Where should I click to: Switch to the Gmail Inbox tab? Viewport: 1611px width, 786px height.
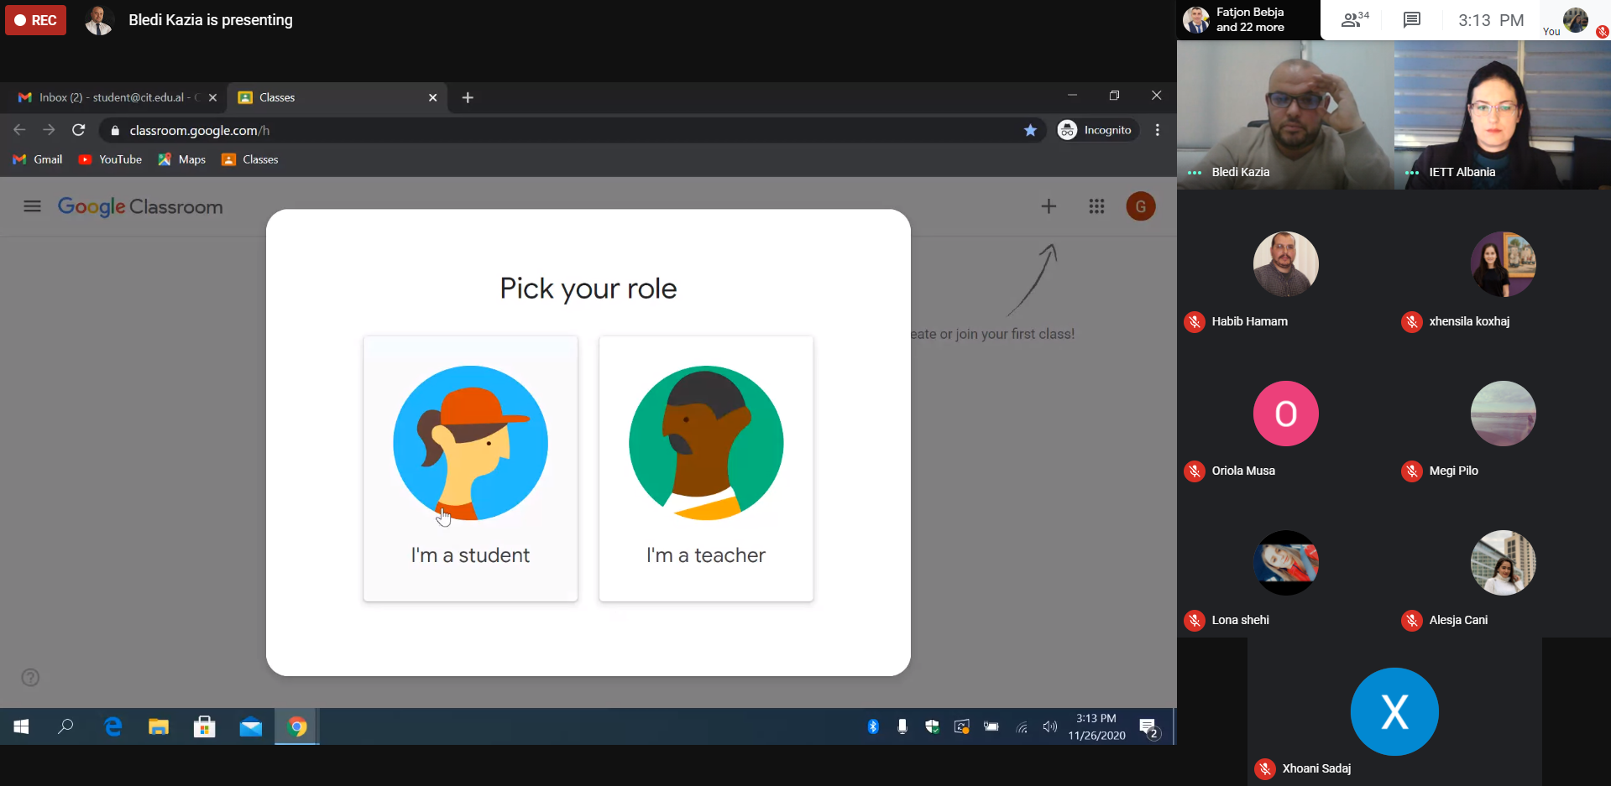113,97
